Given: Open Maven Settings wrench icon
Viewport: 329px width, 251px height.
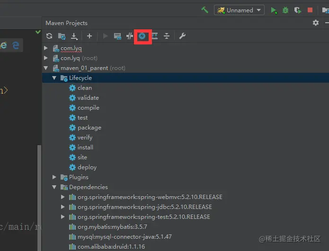Looking at the screenshot, I should click(182, 36).
